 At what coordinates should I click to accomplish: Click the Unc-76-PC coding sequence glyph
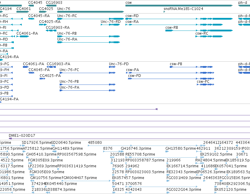(88, 73)
